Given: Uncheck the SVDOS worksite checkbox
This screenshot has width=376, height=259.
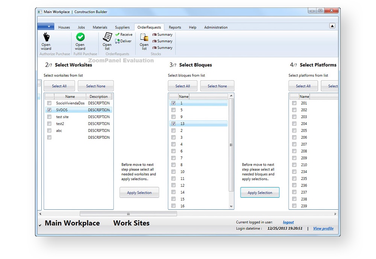Looking at the screenshot, I should tap(49, 110).
